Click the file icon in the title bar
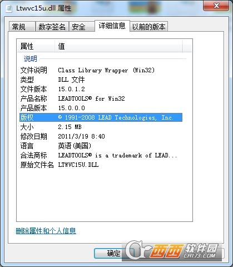233x267 pixels. 9,8
